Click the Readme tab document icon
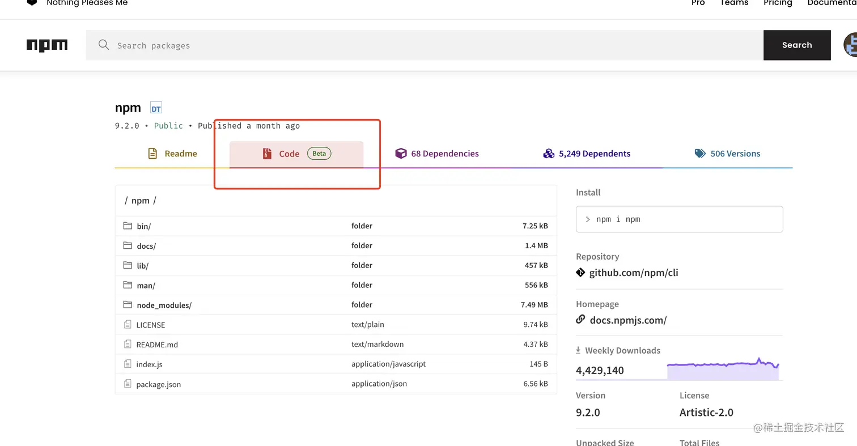The height and width of the screenshot is (446, 857). (x=152, y=154)
